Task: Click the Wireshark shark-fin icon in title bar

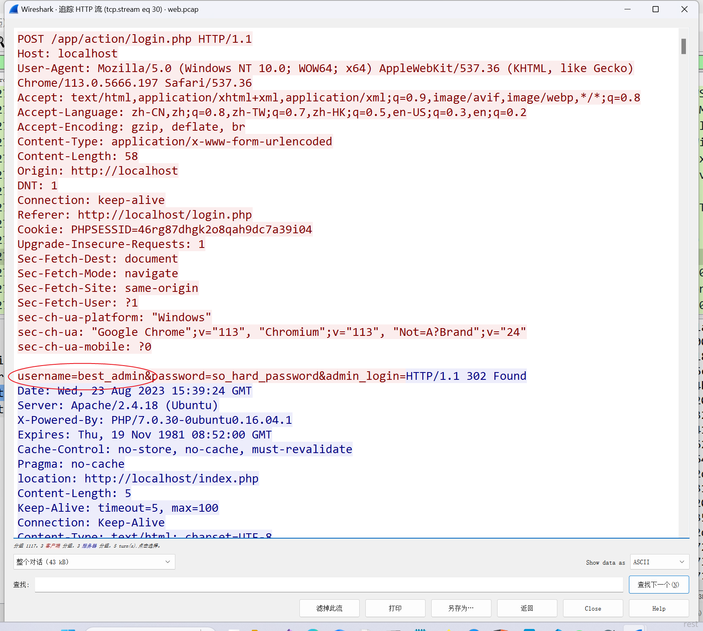Action: (13, 9)
